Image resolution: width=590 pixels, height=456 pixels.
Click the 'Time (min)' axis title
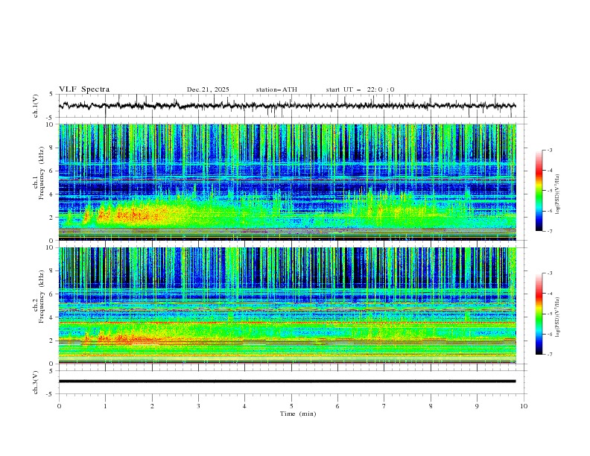pyautogui.click(x=298, y=414)
